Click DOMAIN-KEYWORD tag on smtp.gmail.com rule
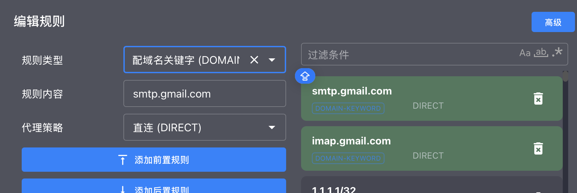 click(x=348, y=108)
